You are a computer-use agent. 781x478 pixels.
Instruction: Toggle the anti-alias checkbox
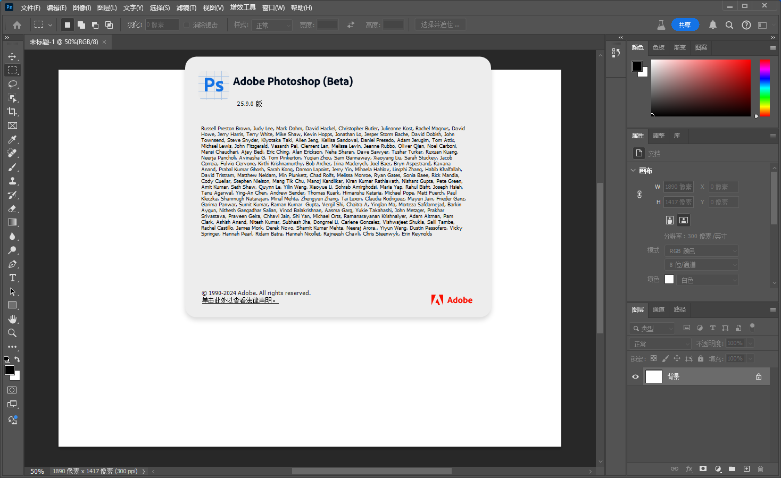coord(187,25)
